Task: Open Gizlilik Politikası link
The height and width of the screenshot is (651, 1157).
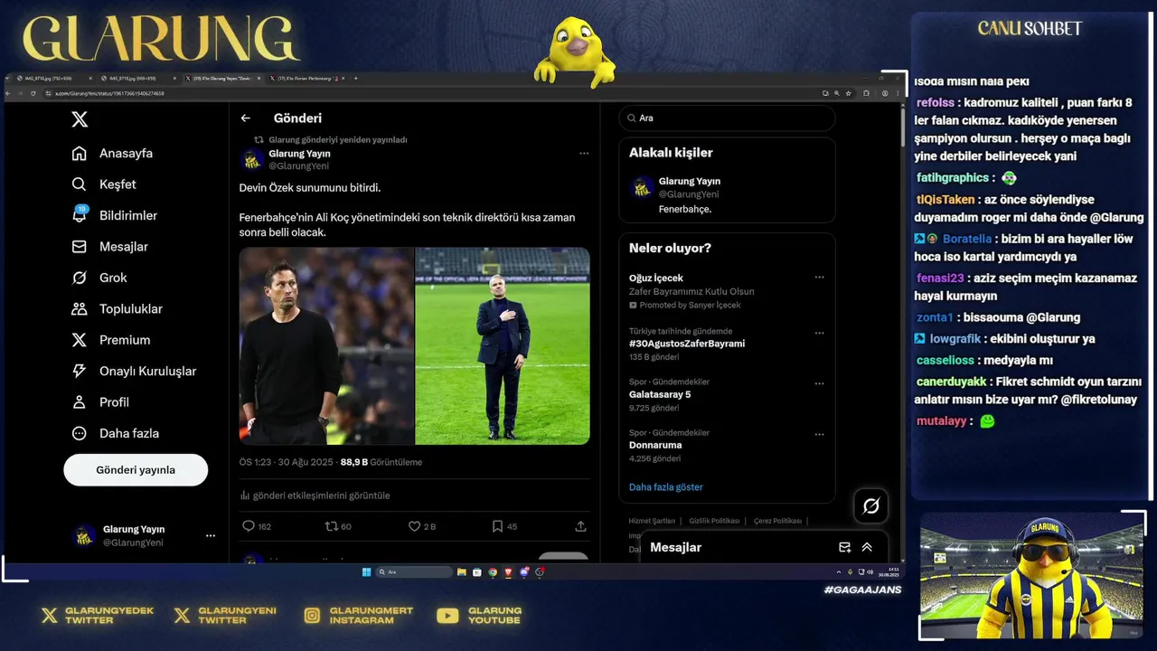Action: tap(714, 522)
